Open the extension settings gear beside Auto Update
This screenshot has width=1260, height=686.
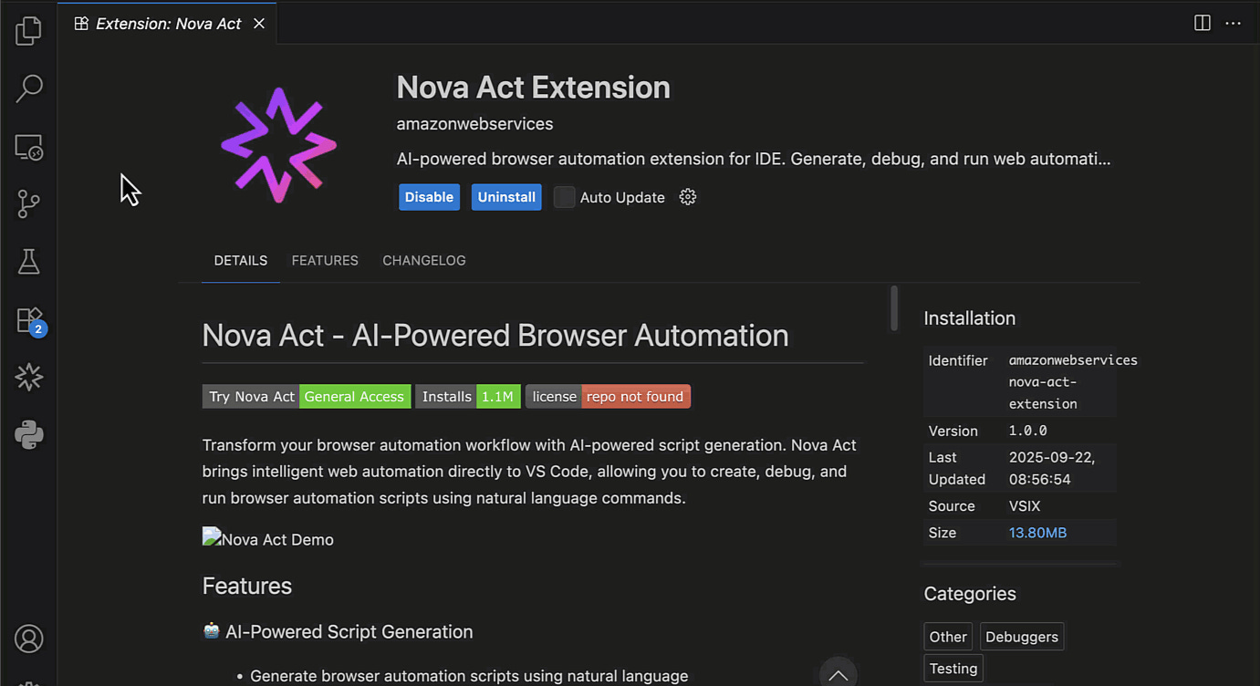tap(687, 196)
